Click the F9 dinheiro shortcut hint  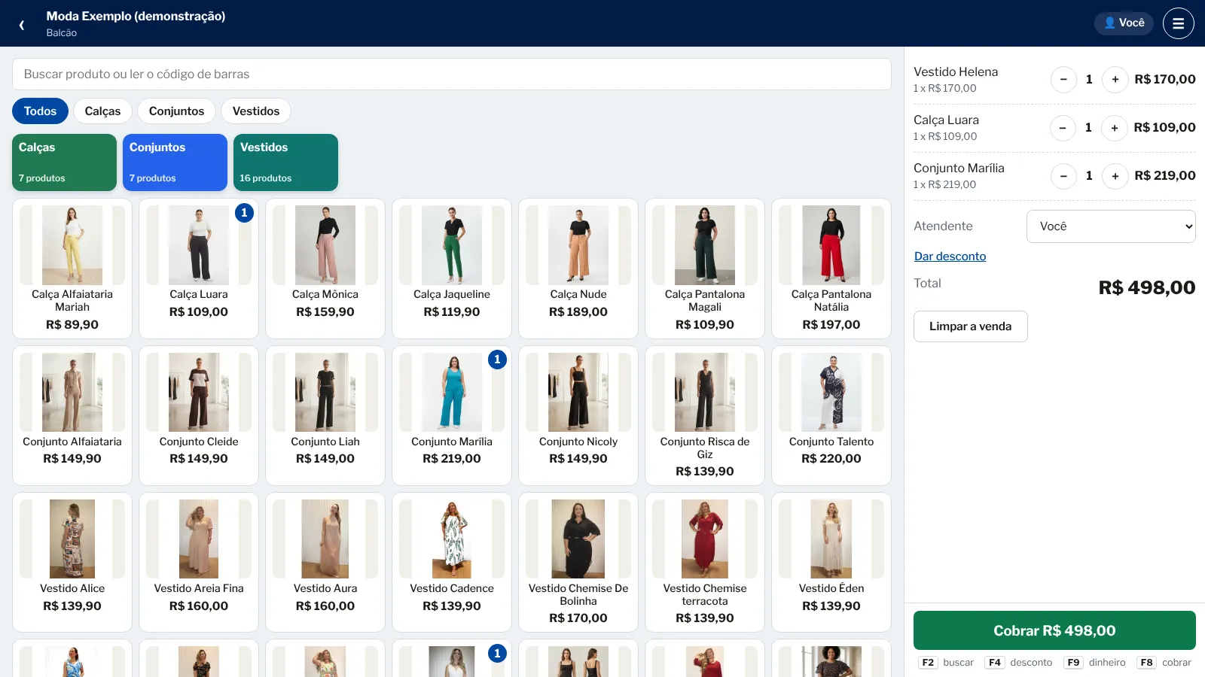(x=1094, y=663)
